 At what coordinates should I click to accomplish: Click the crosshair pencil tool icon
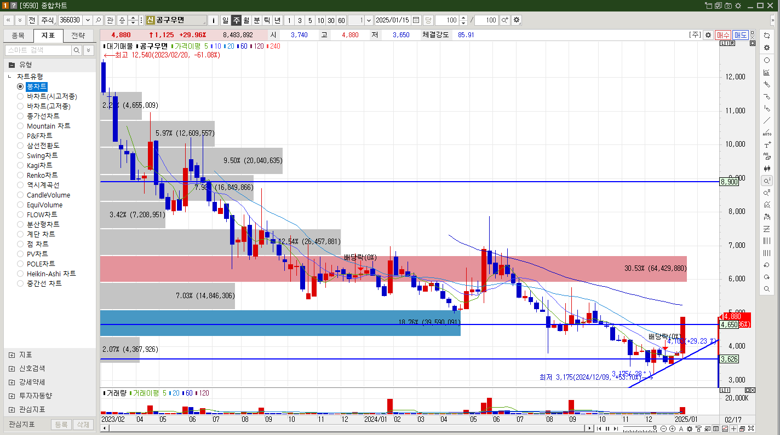click(x=767, y=84)
